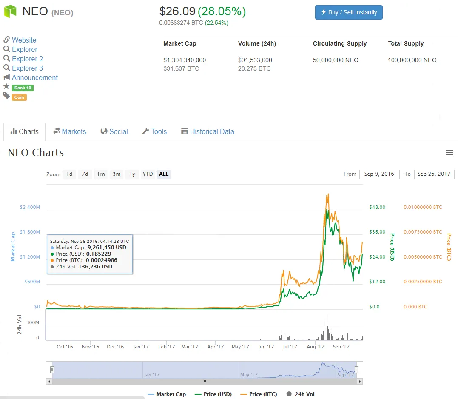This screenshot has height=399, width=458.
Task: Open the Social tab
Action: coord(114,132)
